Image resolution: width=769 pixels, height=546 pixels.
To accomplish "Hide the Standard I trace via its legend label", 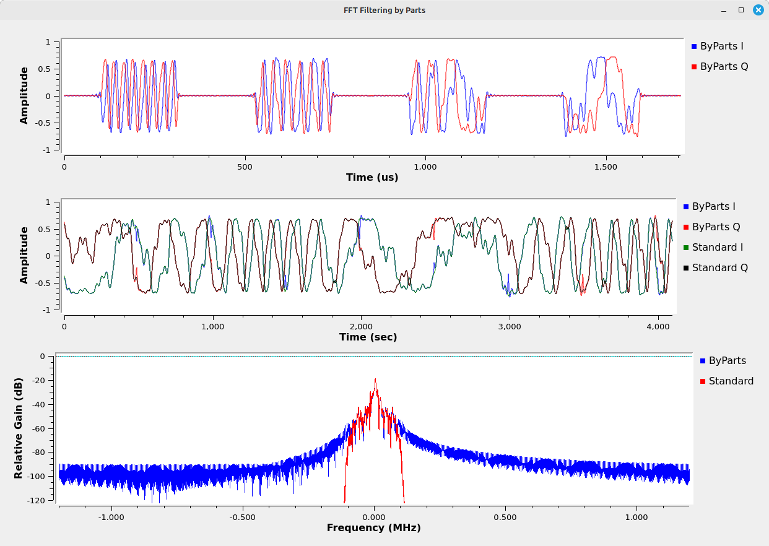I will 718,248.
